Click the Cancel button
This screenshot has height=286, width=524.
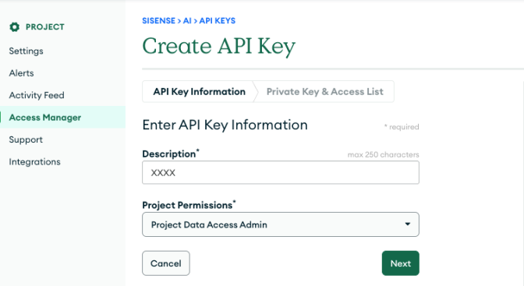pyautogui.click(x=166, y=263)
